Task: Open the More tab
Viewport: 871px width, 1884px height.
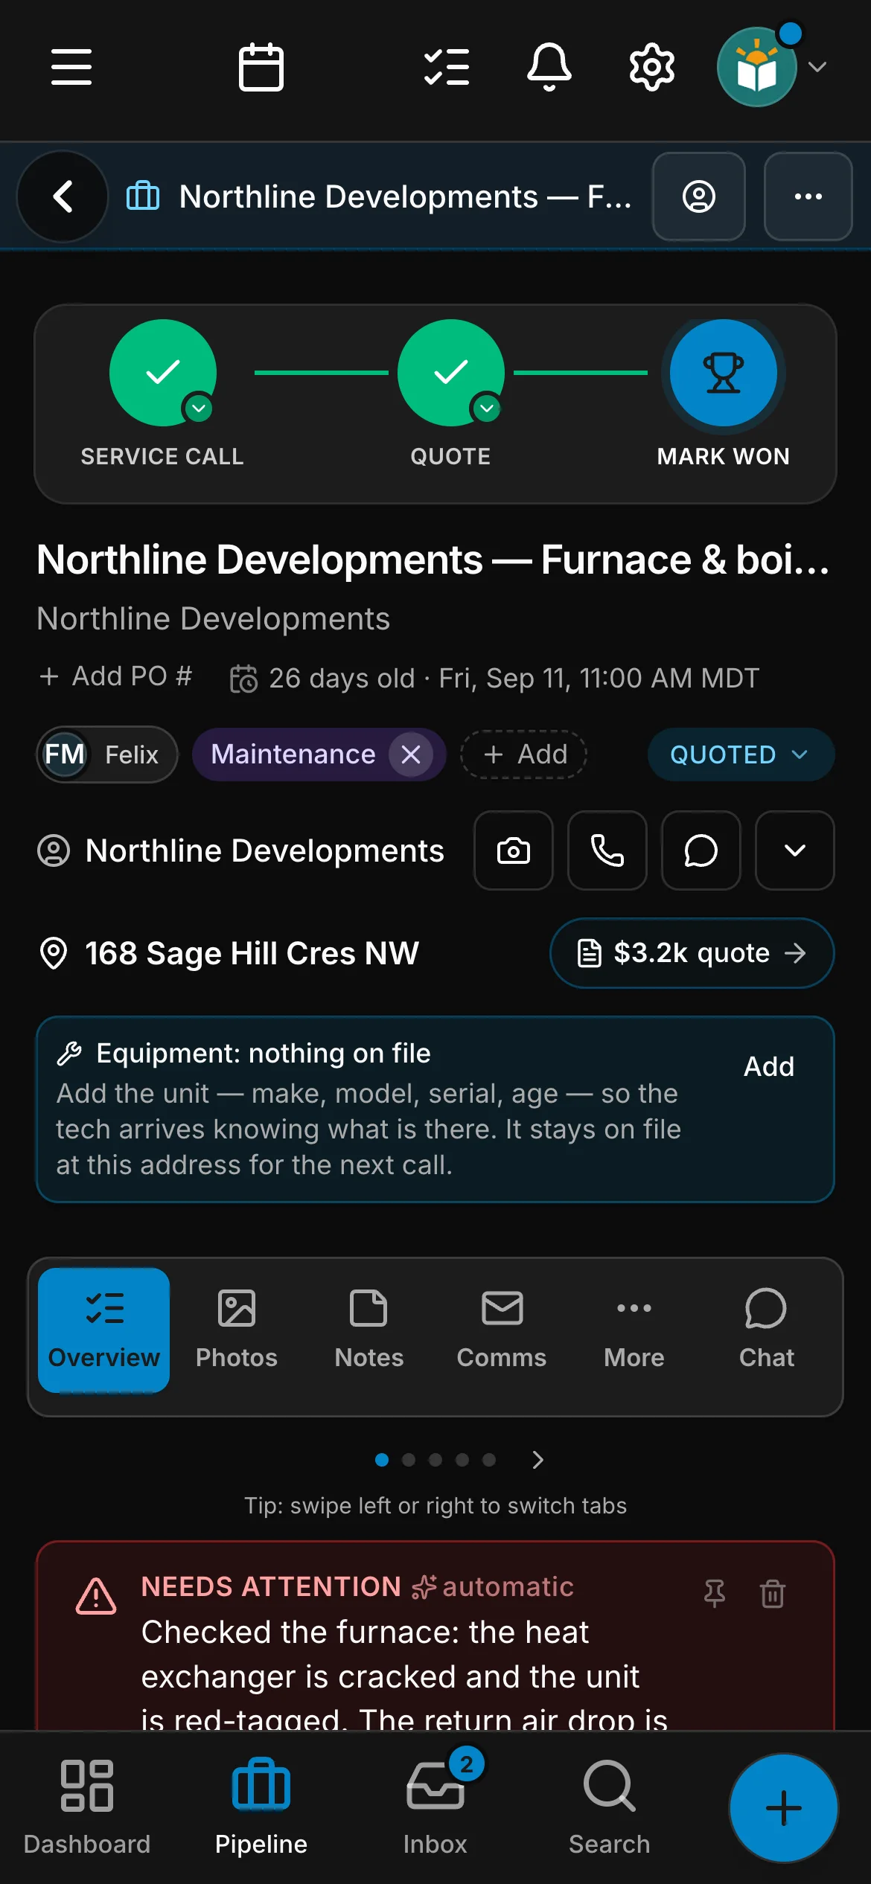Action: pyautogui.click(x=634, y=1330)
